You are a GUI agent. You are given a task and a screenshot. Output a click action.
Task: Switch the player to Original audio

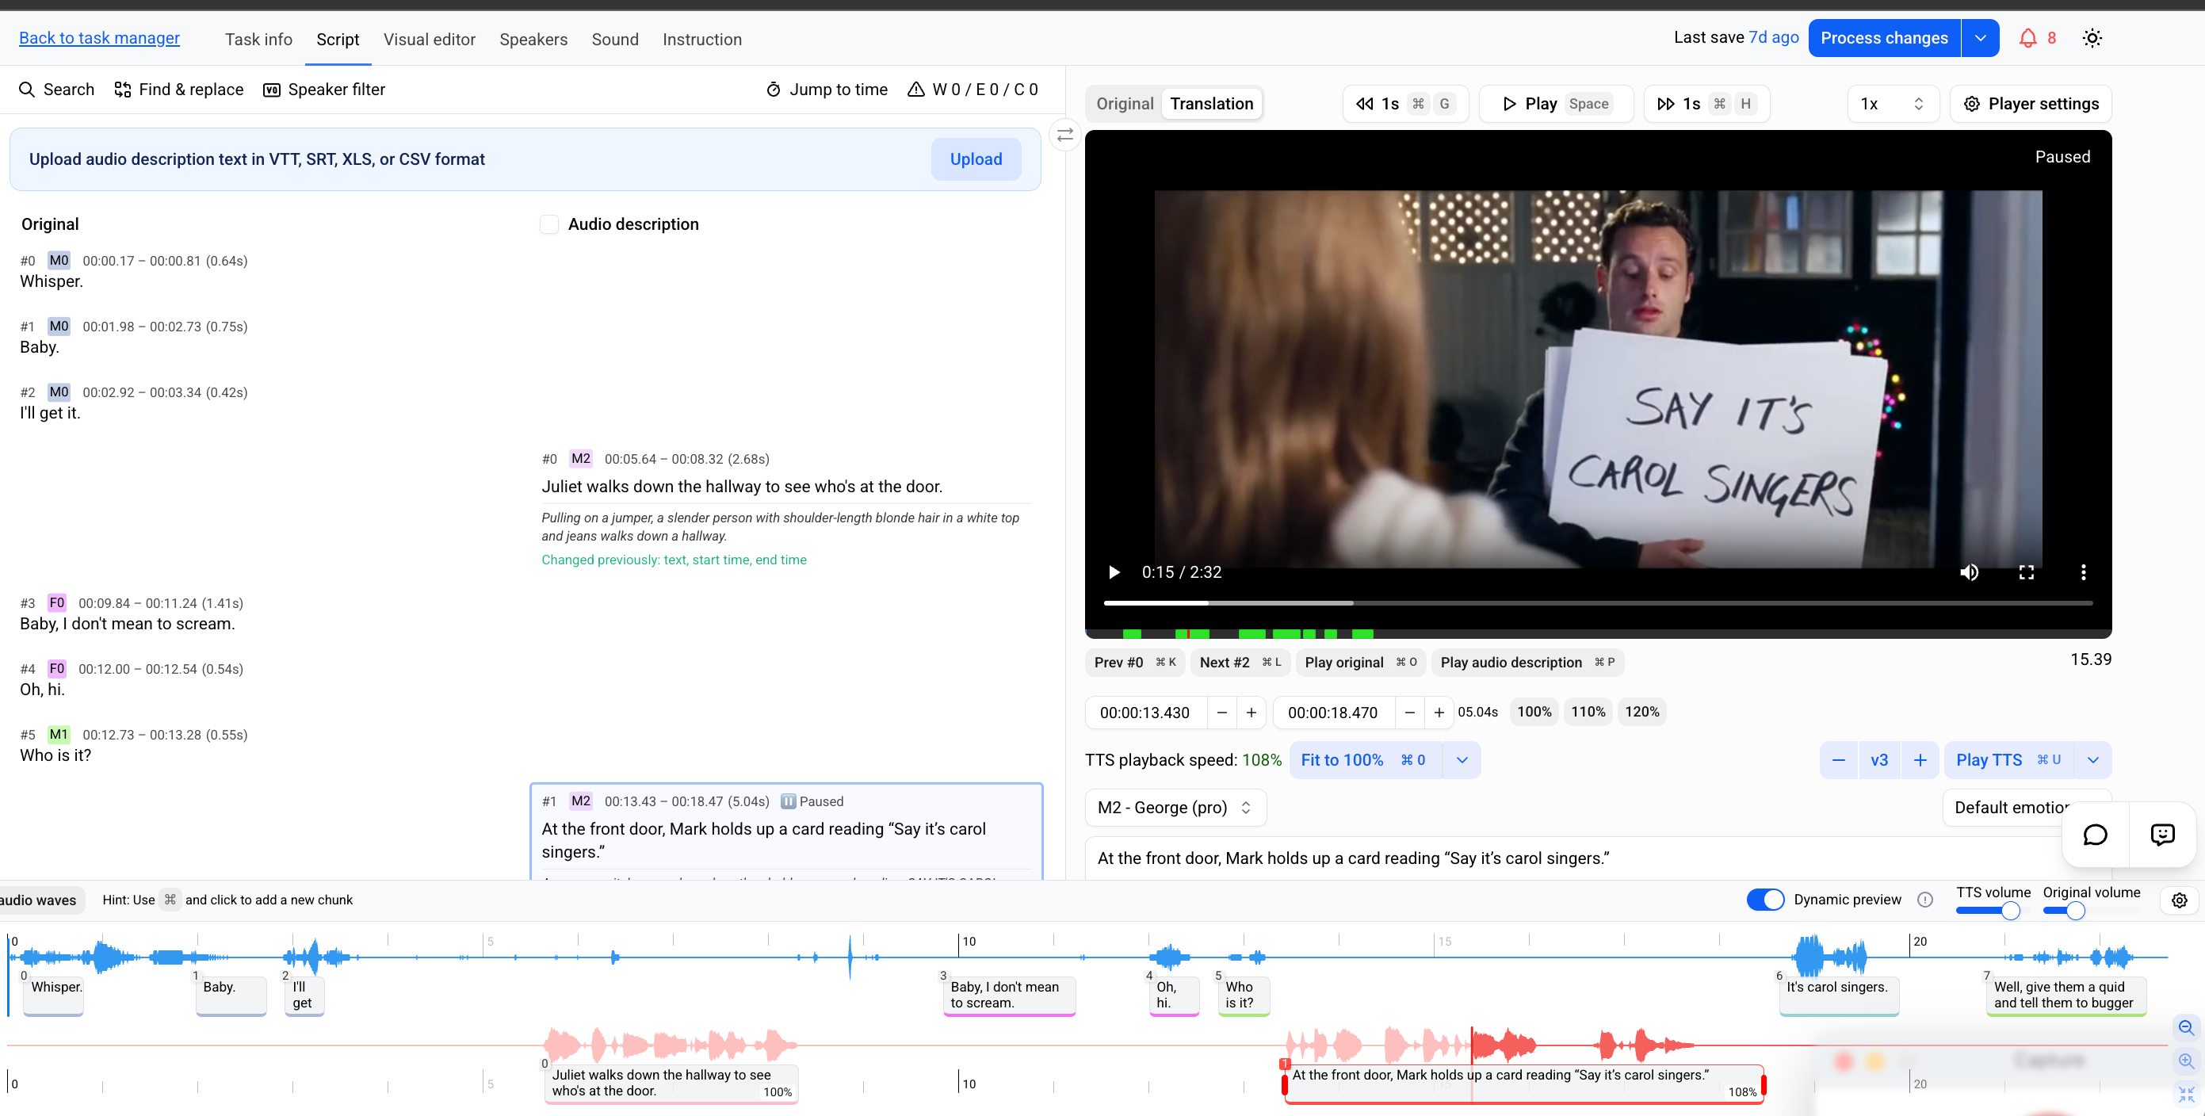[x=1125, y=104]
